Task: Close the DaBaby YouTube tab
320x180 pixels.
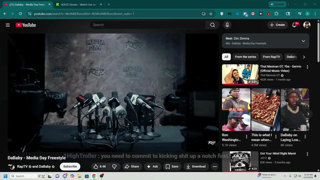Action: (x=49, y=4)
